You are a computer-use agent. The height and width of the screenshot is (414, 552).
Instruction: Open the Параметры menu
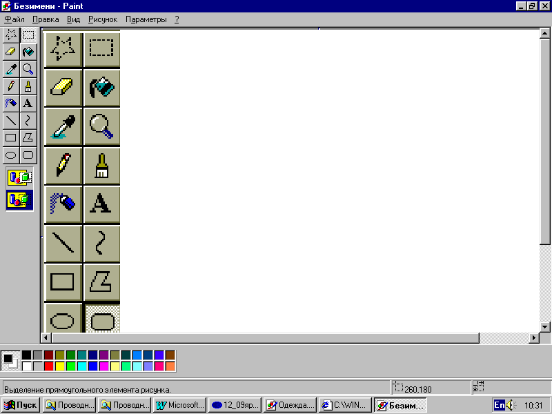(146, 19)
